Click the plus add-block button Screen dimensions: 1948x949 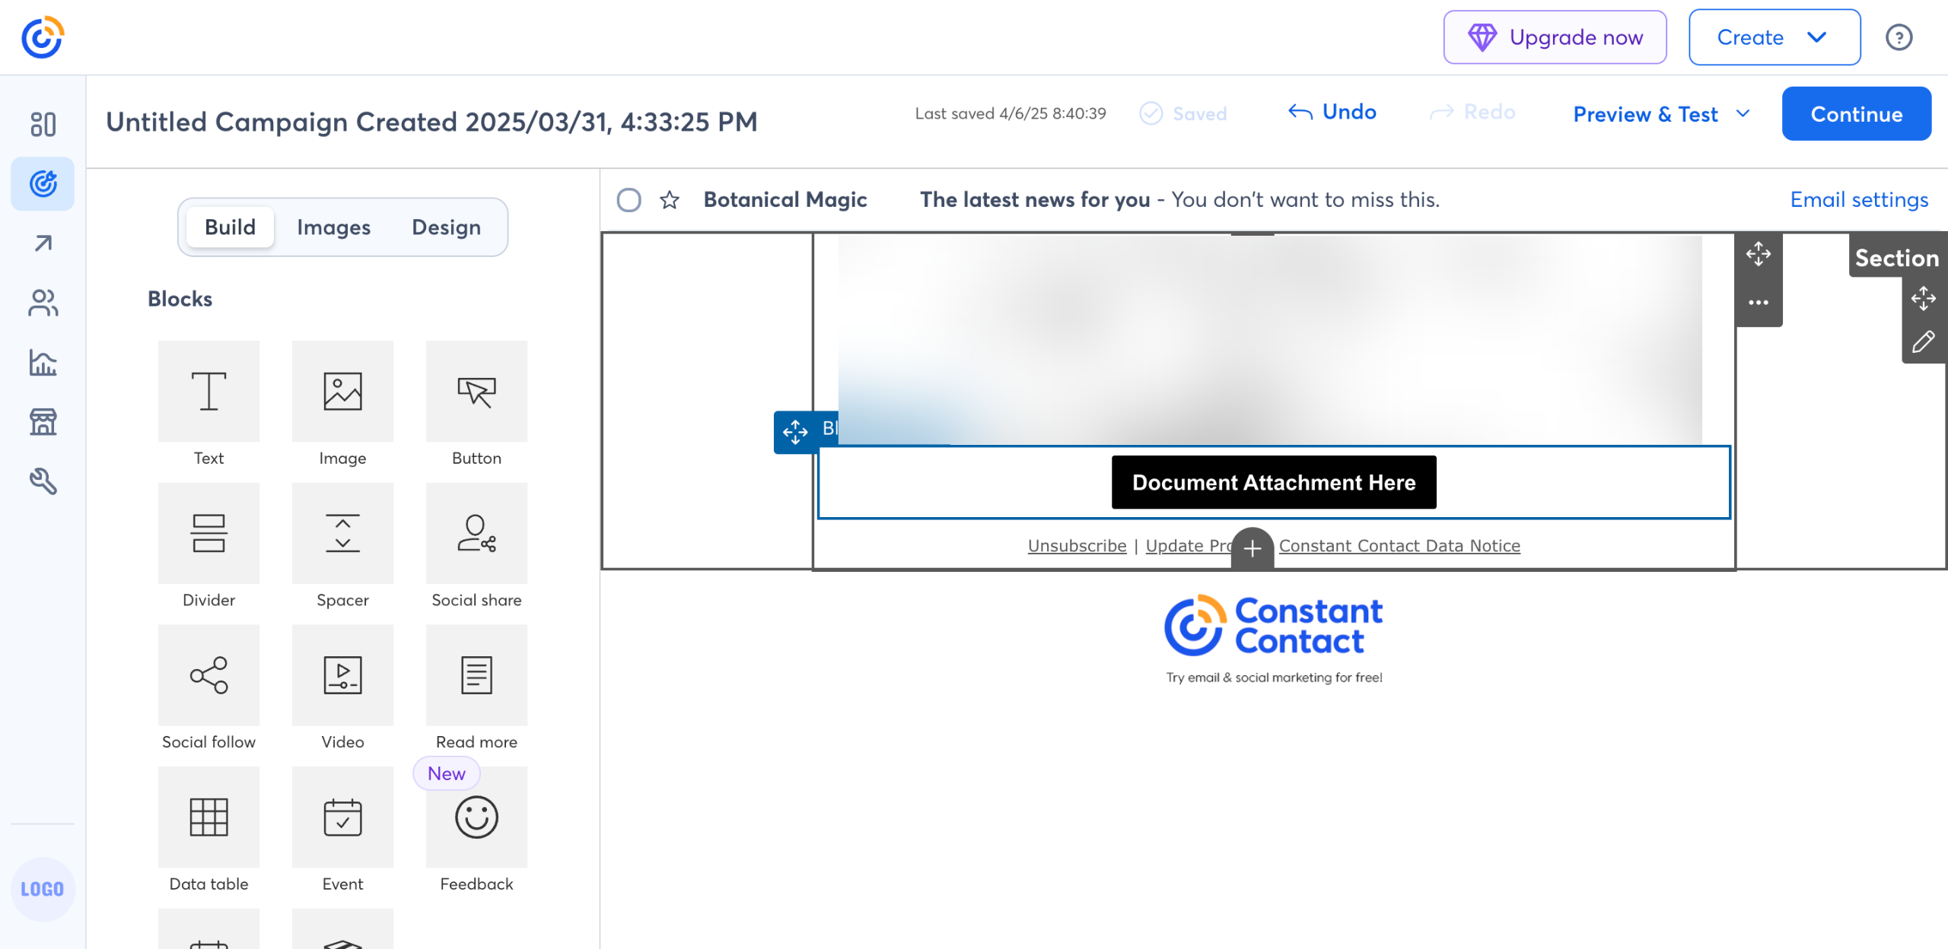click(1253, 548)
